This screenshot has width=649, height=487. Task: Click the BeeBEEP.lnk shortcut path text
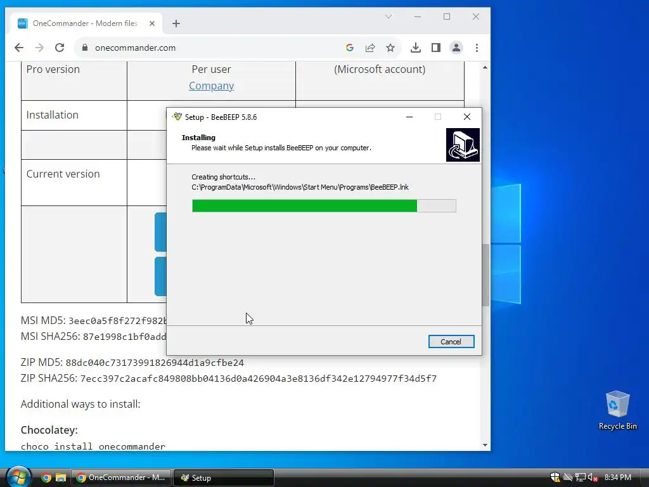coord(300,187)
